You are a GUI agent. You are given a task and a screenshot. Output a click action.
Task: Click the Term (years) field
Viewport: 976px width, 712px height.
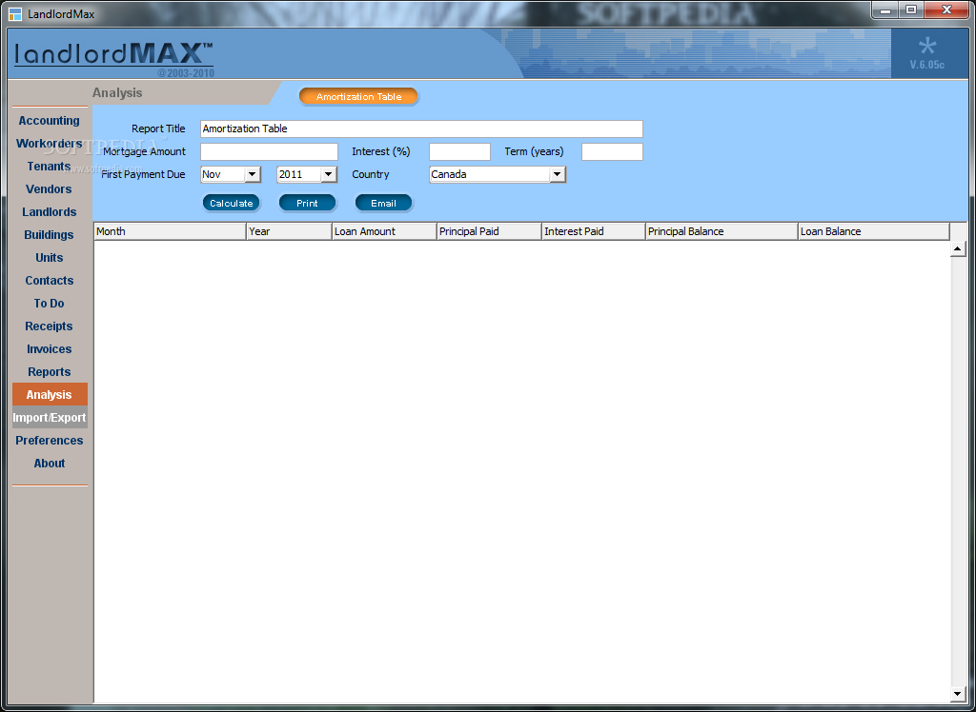[x=612, y=151]
